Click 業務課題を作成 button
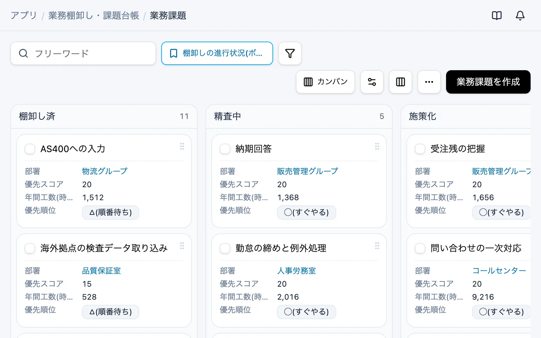The image size is (541, 338). [x=488, y=82]
